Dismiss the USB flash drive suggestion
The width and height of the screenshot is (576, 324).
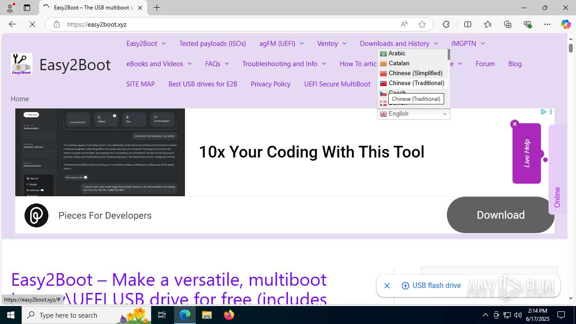click(x=387, y=286)
